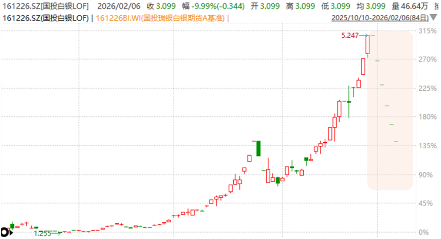Click the average price 均 3.099

[371, 6]
